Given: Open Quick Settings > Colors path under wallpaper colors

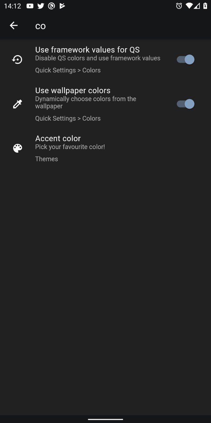Looking at the screenshot, I should pyautogui.click(x=68, y=118).
